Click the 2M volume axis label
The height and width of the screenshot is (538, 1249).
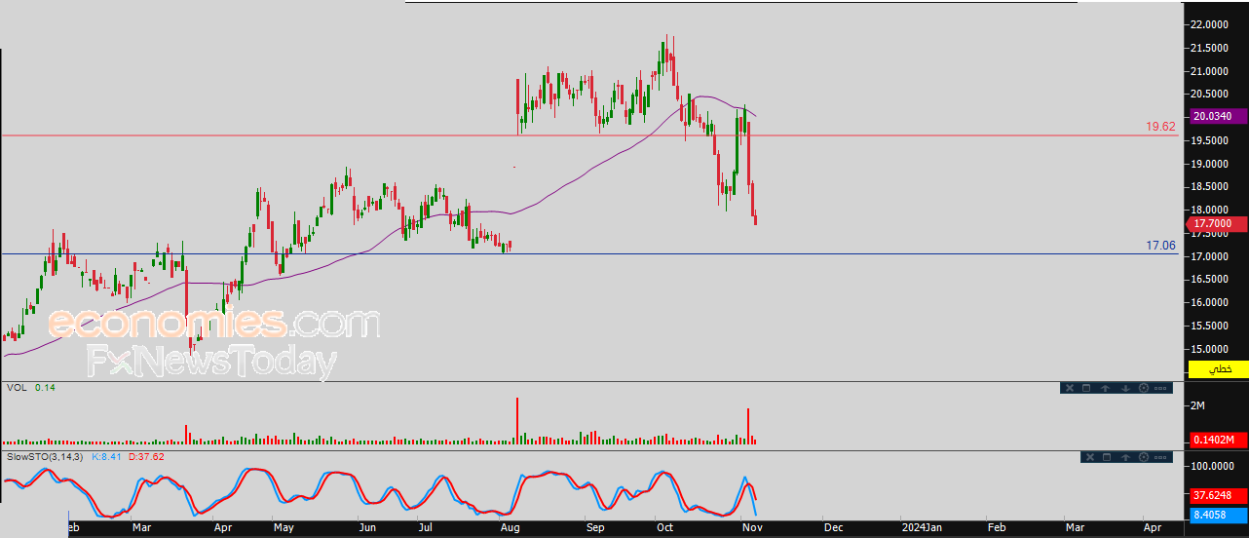(1197, 405)
